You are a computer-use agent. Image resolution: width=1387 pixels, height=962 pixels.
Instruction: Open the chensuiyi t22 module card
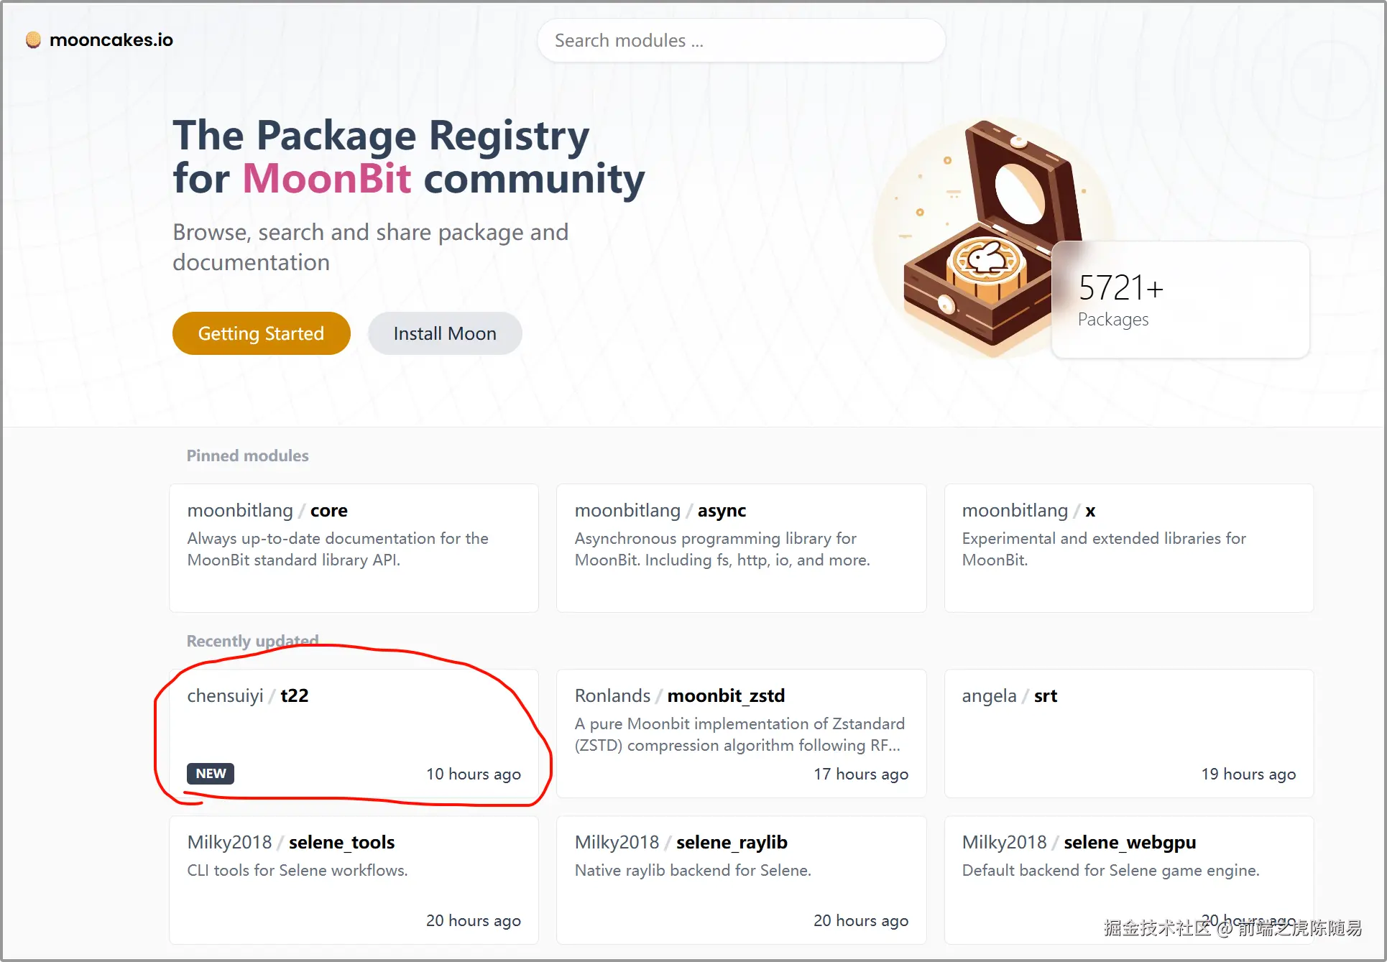pyautogui.click(x=354, y=733)
